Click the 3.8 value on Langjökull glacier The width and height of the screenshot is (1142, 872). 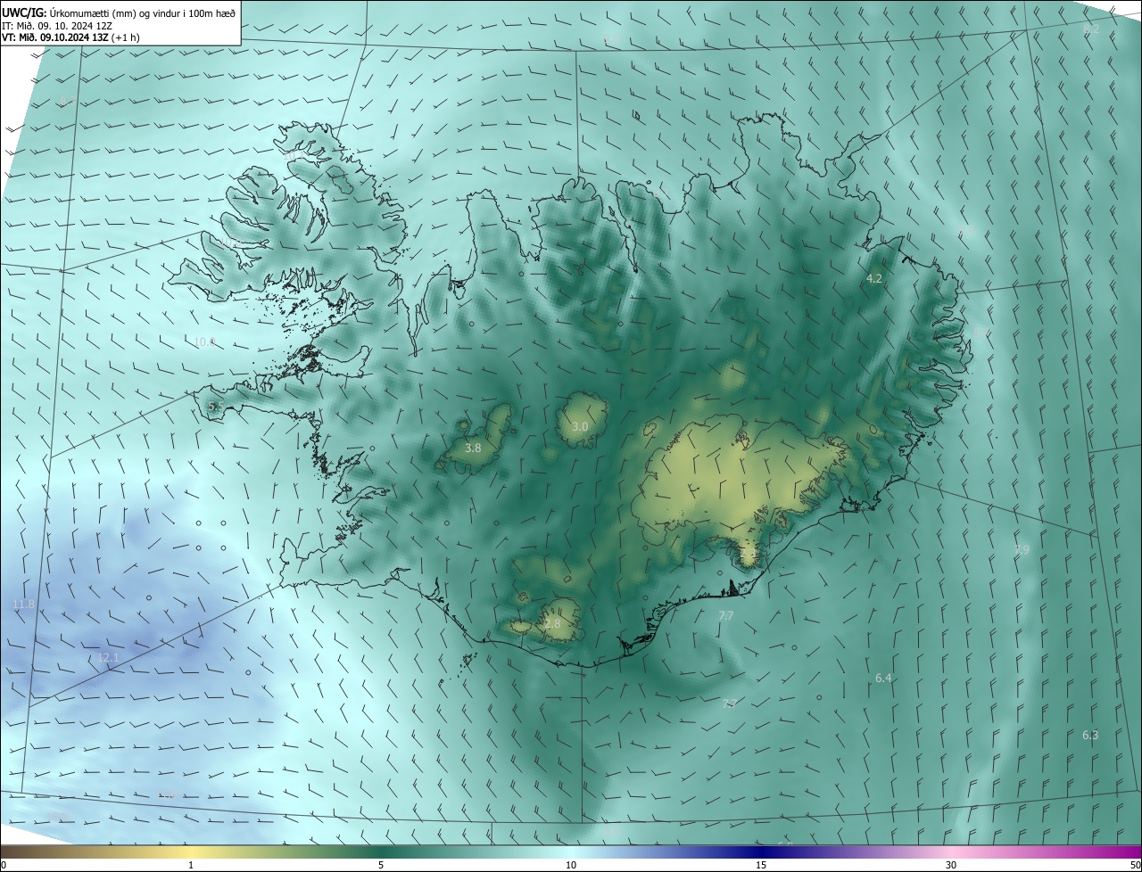click(473, 448)
